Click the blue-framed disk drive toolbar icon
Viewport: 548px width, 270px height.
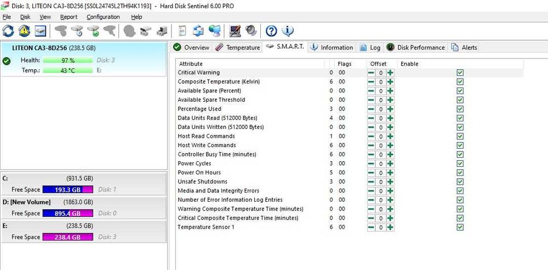[x=40, y=31]
